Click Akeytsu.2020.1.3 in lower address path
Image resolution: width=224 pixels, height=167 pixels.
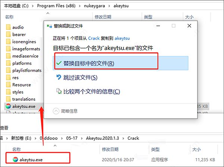(x=102, y=138)
